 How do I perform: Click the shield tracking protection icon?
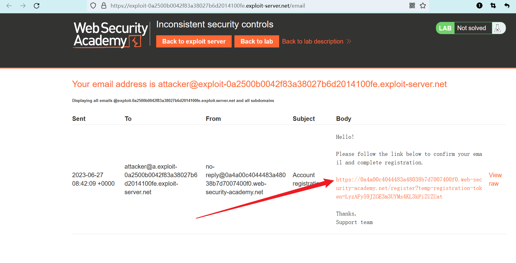coord(93,6)
